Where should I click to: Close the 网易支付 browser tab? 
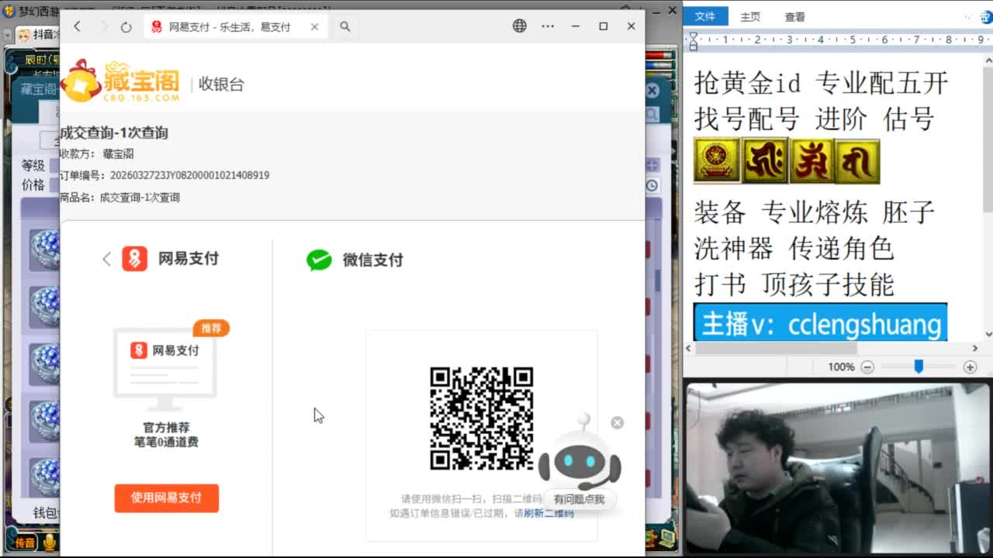pyautogui.click(x=314, y=26)
